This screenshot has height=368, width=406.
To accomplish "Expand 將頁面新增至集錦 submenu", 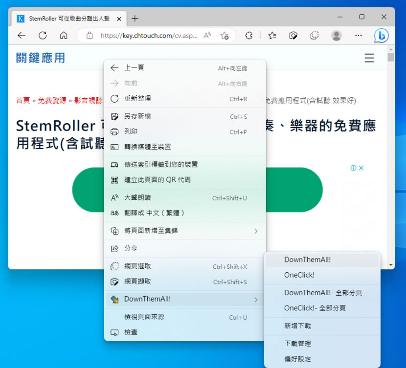I will point(185,231).
